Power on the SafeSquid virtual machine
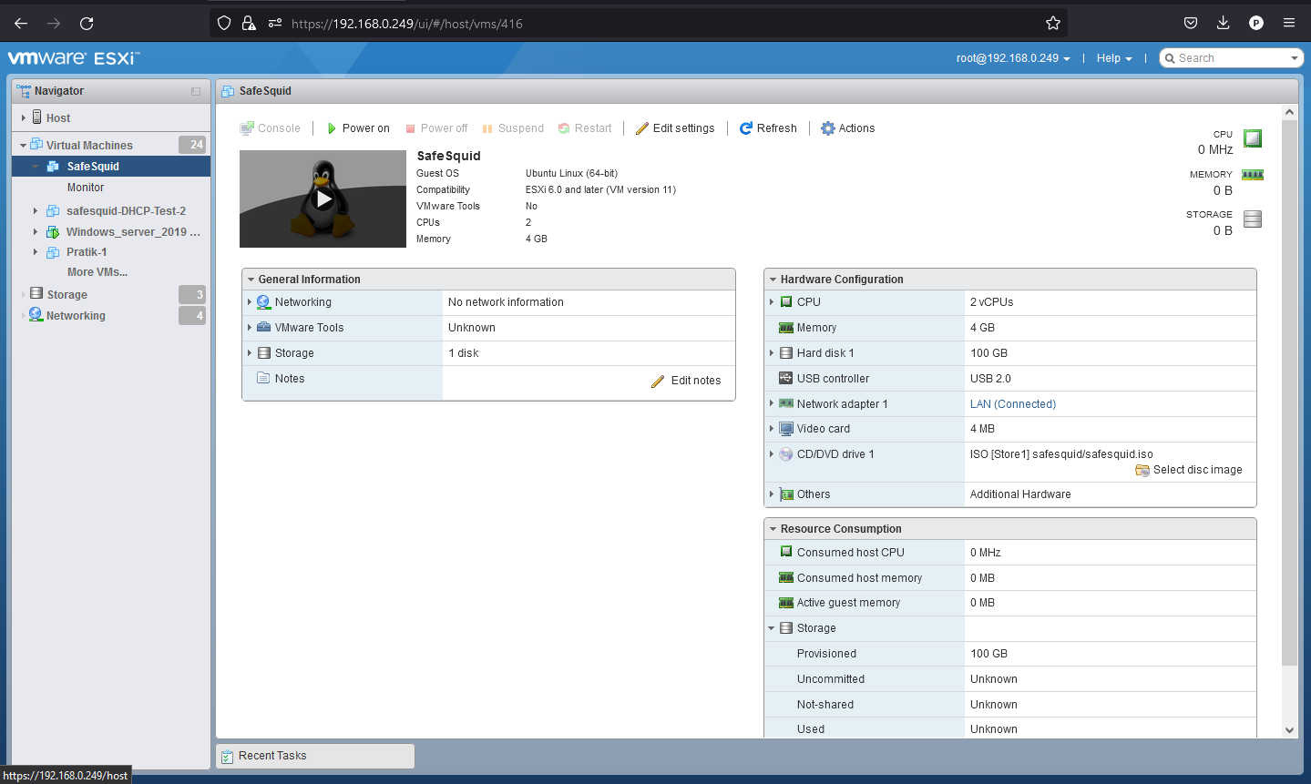The height and width of the screenshot is (784, 1311). pyautogui.click(x=357, y=127)
